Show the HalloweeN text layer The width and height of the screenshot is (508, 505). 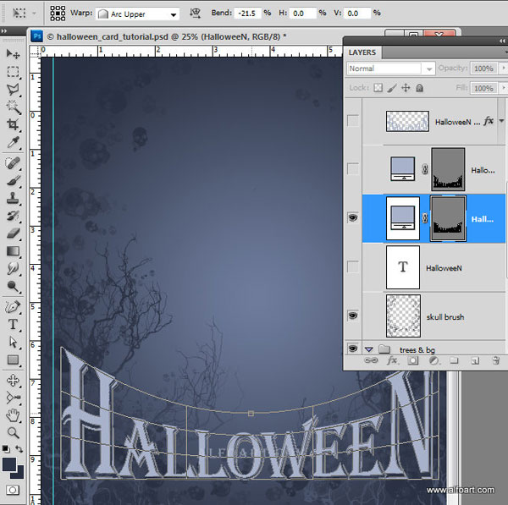pos(353,266)
